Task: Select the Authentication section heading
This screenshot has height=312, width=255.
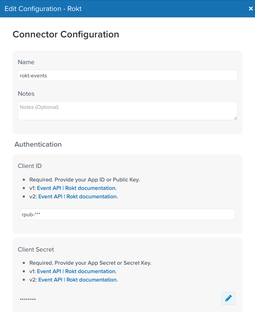Action: click(x=38, y=144)
